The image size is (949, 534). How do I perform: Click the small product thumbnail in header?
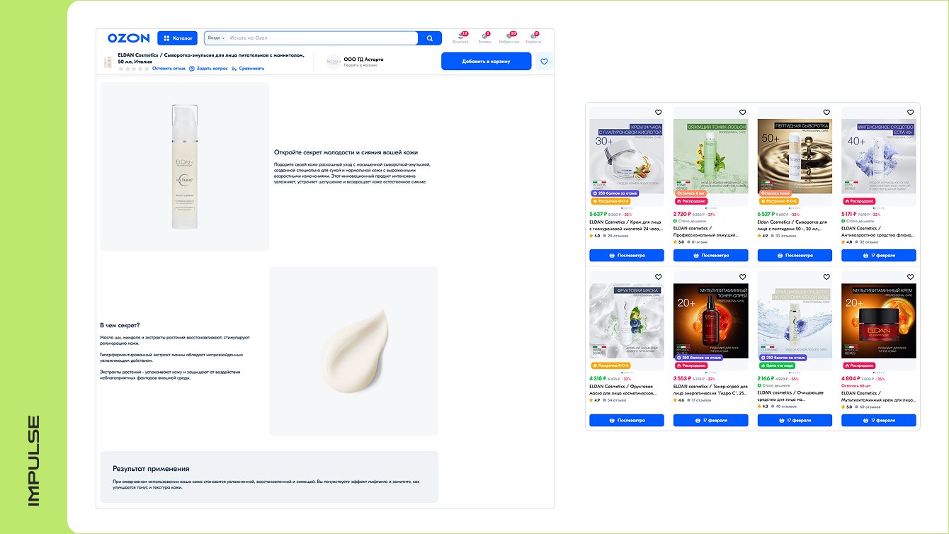(x=108, y=62)
